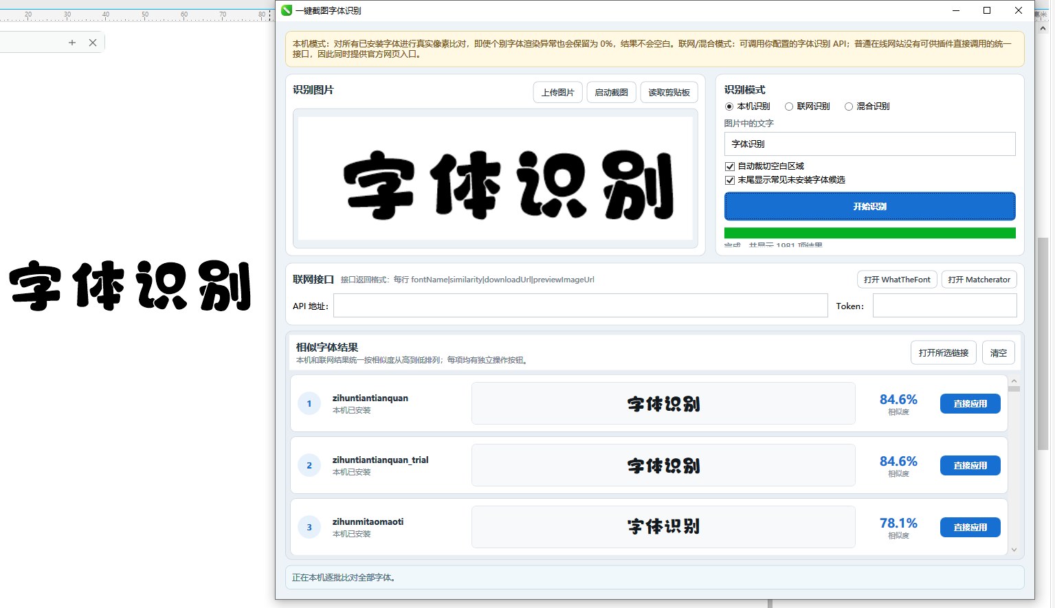Open Matcherator website button

click(x=979, y=280)
